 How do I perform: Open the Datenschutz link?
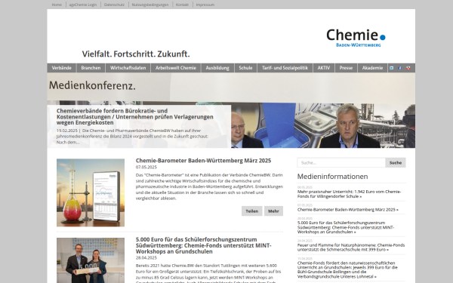click(114, 5)
